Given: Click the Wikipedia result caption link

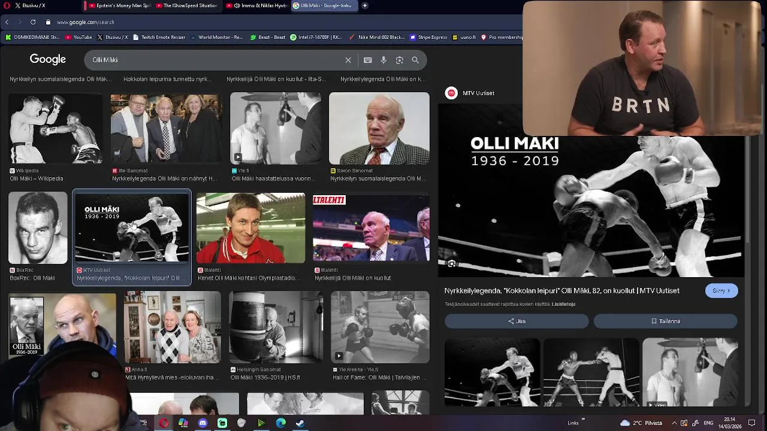Looking at the screenshot, I should [x=37, y=178].
